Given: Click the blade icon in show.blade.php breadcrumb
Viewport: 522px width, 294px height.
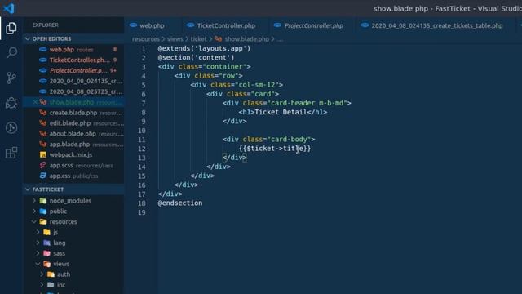Looking at the screenshot, I should 219,39.
